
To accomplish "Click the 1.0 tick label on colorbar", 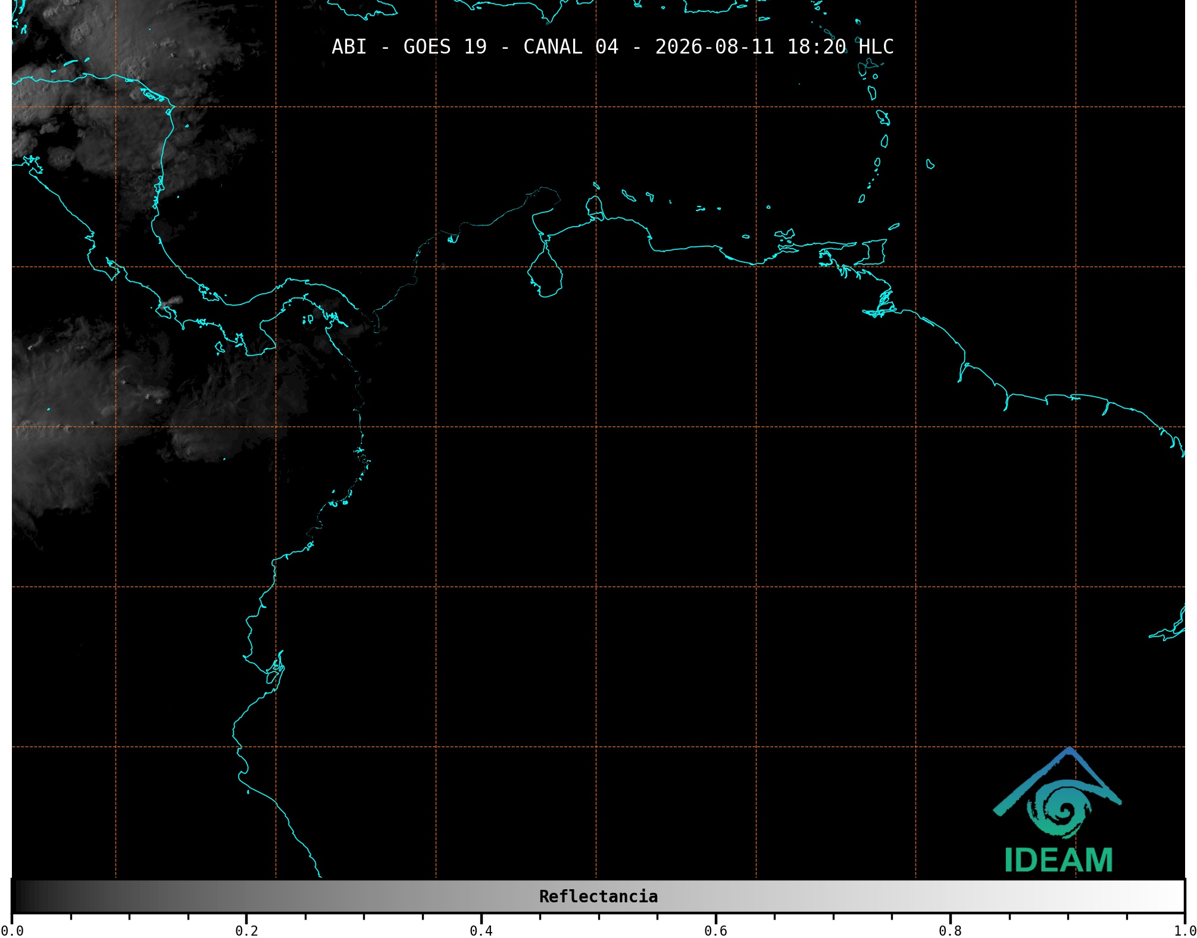I will pyautogui.click(x=1185, y=931).
